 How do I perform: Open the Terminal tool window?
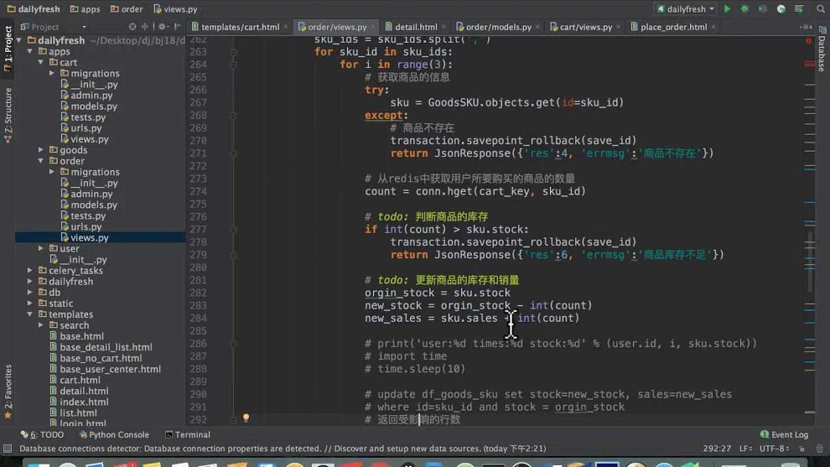click(x=187, y=435)
